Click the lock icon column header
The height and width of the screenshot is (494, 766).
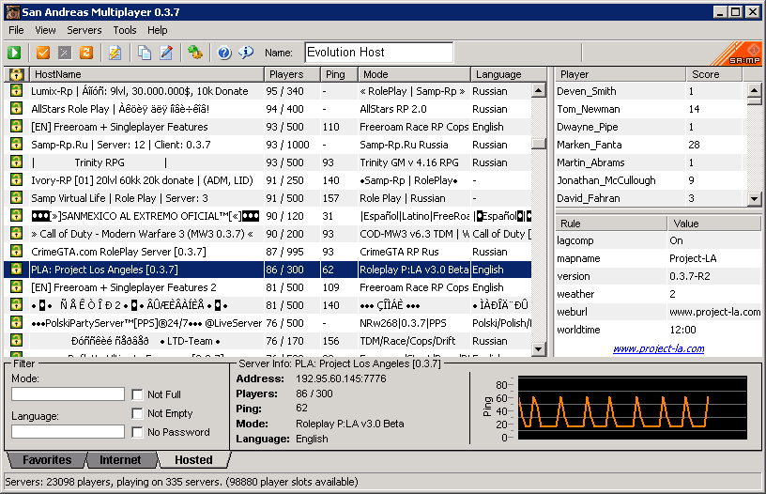[16, 74]
